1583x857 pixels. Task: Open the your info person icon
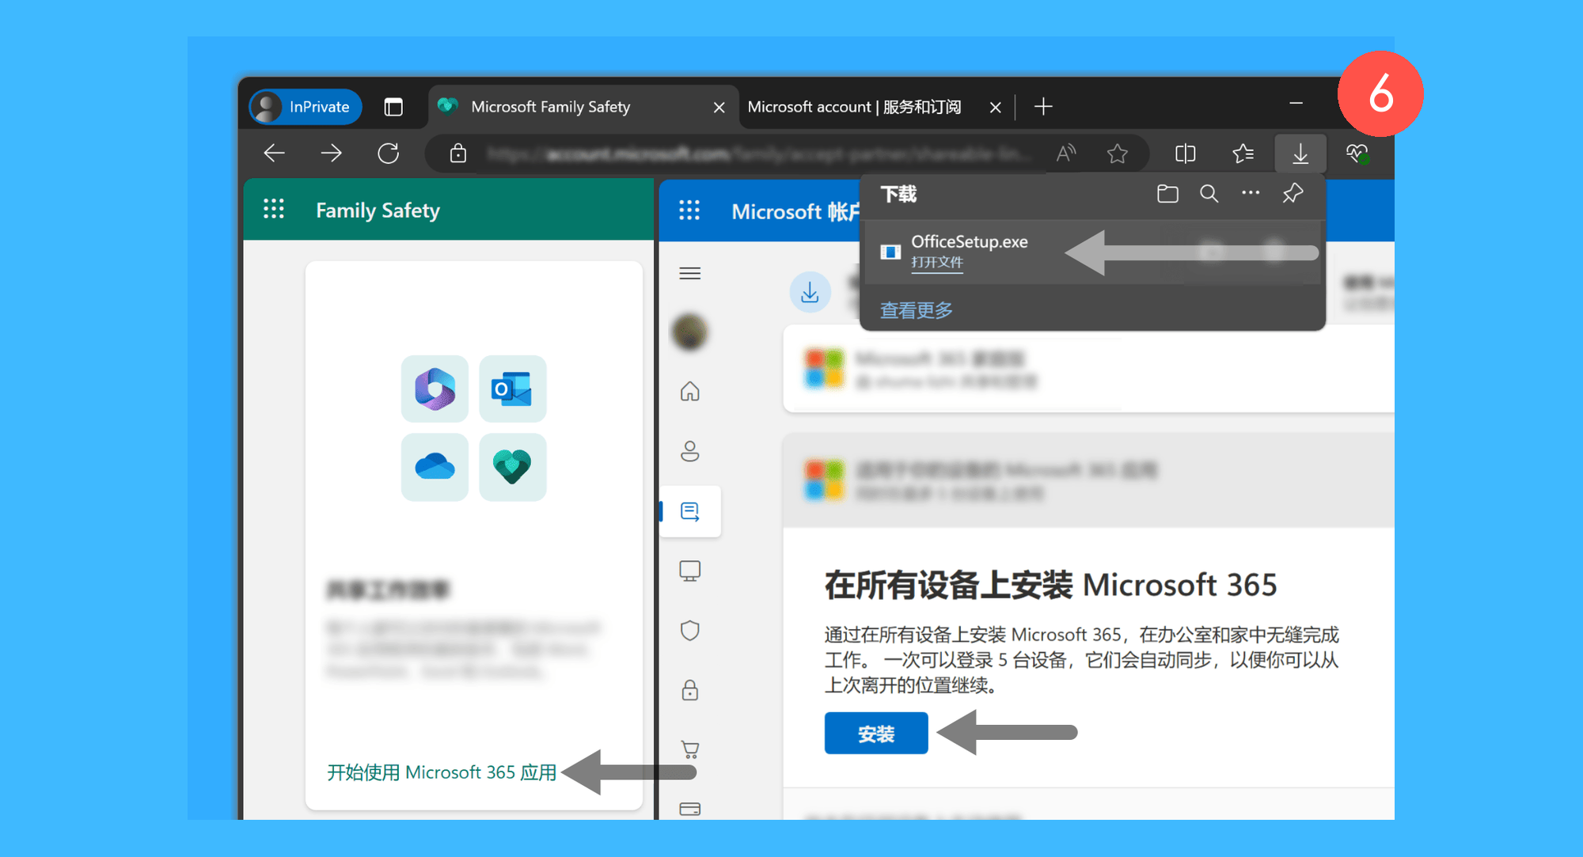coord(690,451)
